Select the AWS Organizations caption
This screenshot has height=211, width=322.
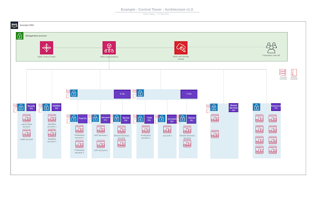pos(109,57)
